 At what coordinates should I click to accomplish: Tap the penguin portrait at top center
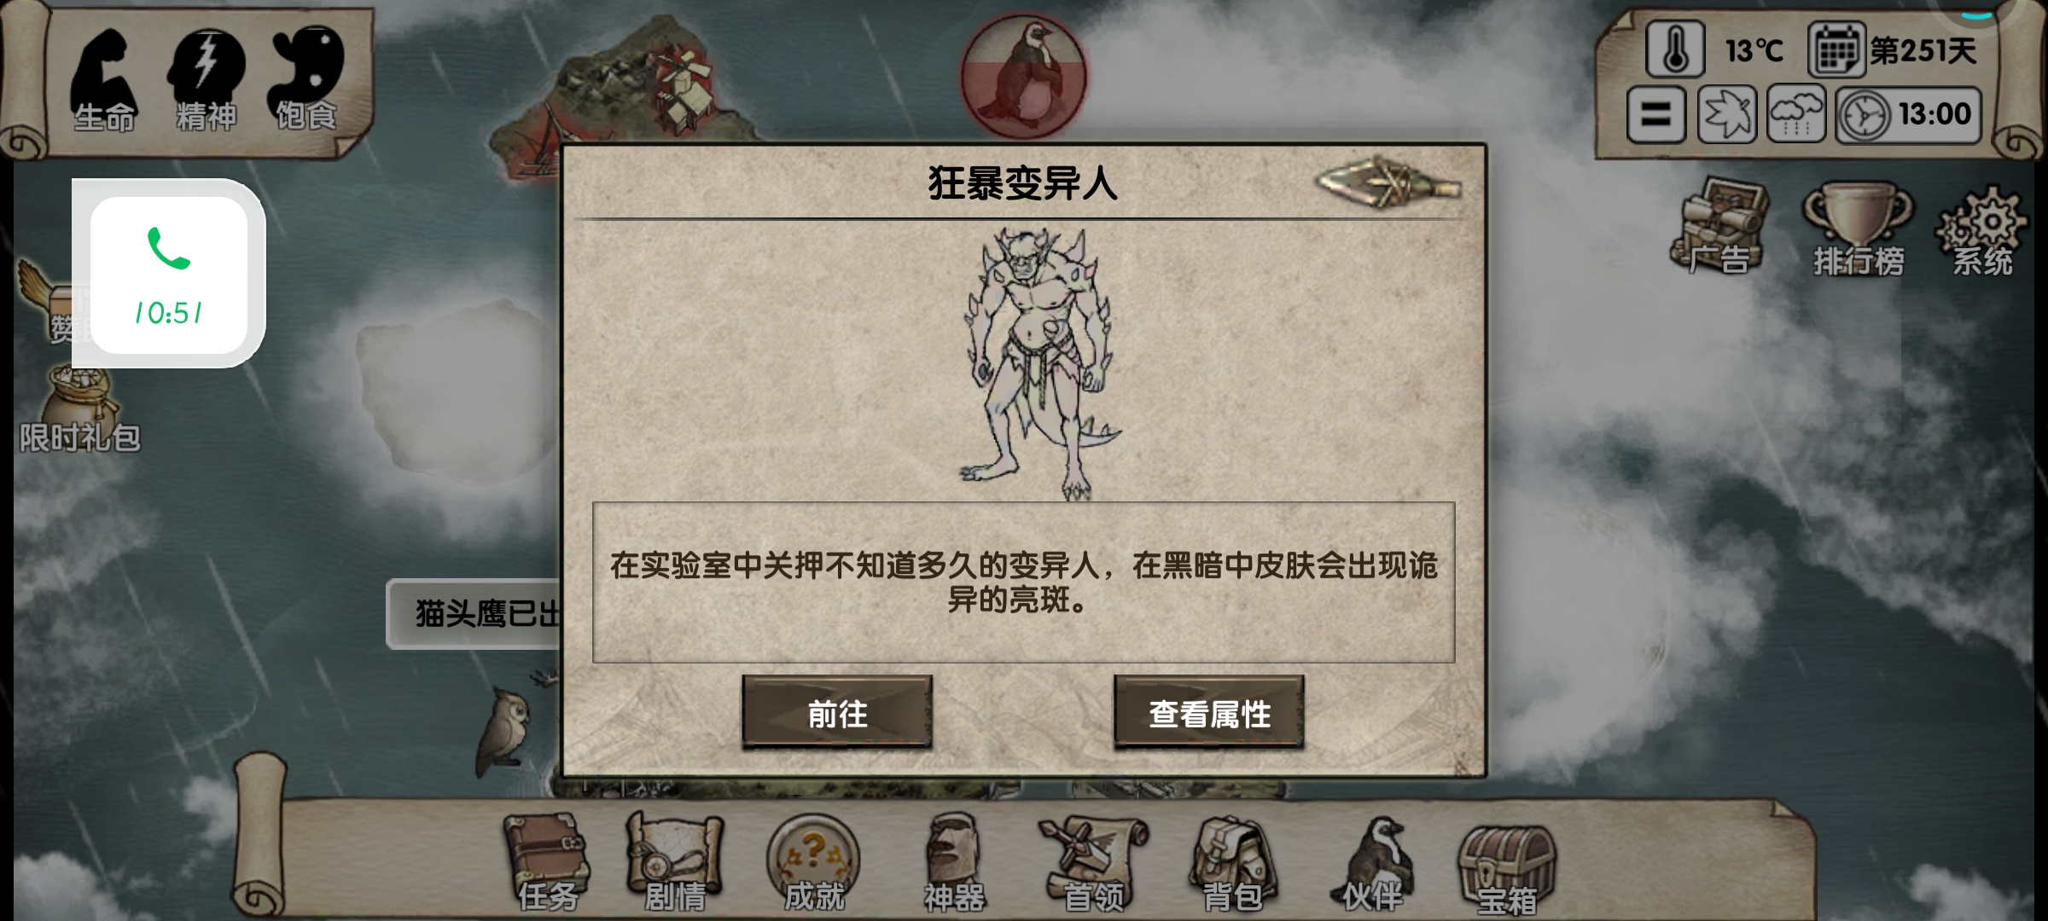(1023, 76)
